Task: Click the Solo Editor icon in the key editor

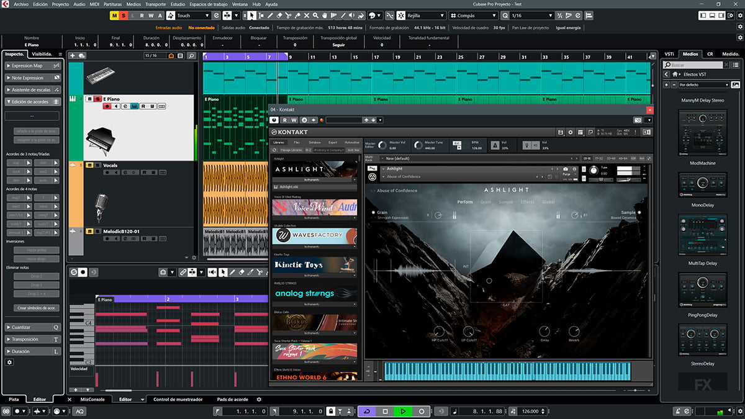Action: [74, 272]
